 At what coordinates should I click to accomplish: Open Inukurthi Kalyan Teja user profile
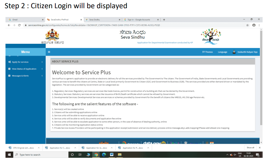click(245, 52)
